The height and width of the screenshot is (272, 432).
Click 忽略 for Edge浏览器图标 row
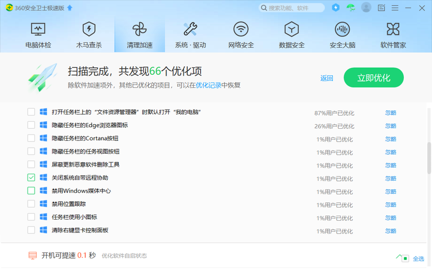pyautogui.click(x=391, y=126)
